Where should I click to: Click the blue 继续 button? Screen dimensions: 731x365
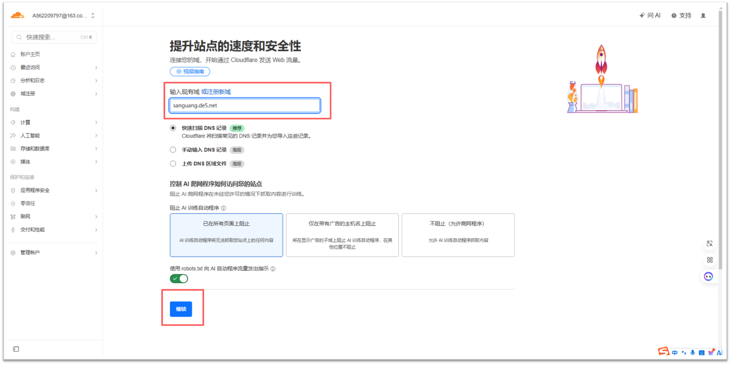181,309
